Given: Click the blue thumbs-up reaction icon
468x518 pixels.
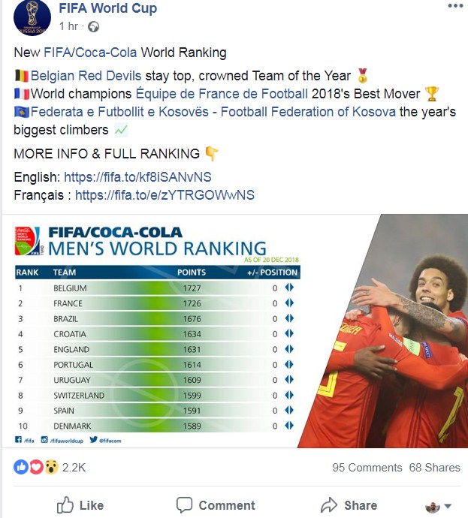Looking at the screenshot, I should (21, 467).
